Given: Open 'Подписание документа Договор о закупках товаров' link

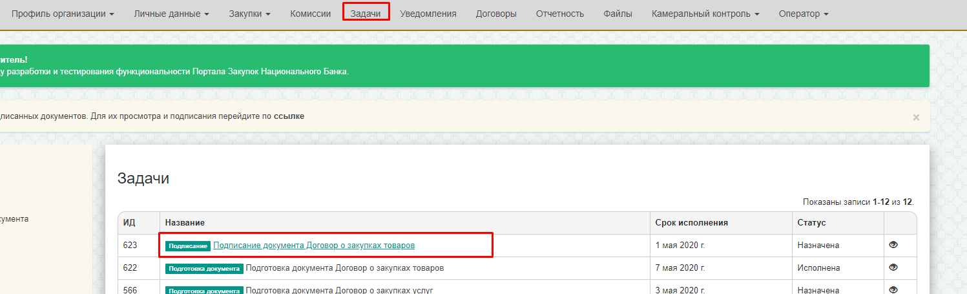Looking at the screenshot, I should (314, 246).
